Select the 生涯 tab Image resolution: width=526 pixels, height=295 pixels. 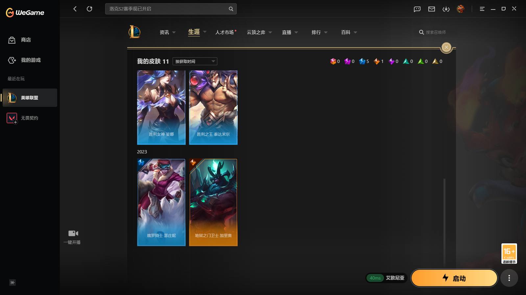click(x=194, y=32)
